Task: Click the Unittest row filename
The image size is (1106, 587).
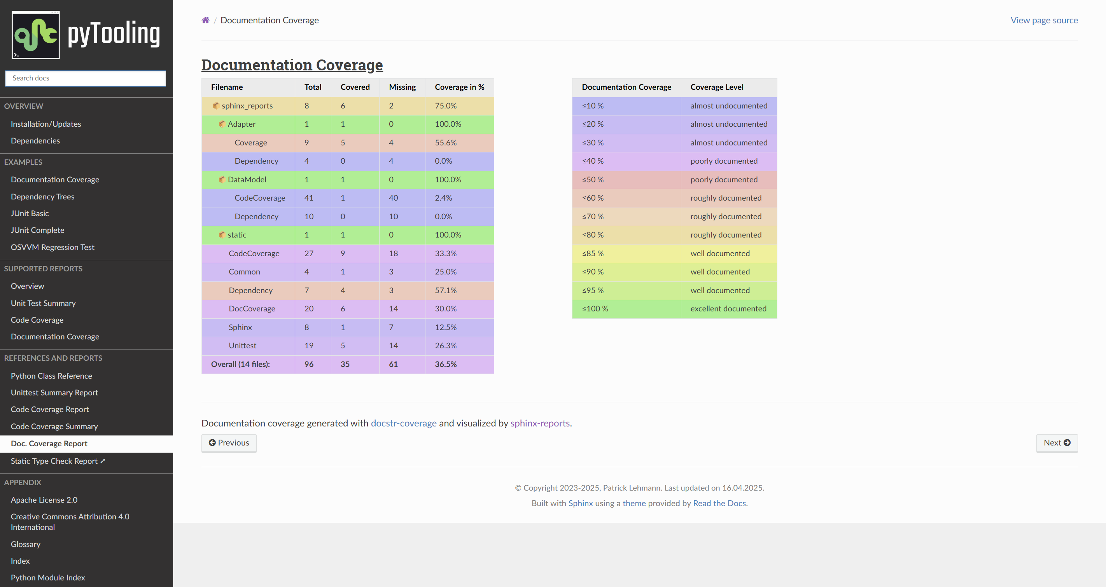Action: coord(248,346)
